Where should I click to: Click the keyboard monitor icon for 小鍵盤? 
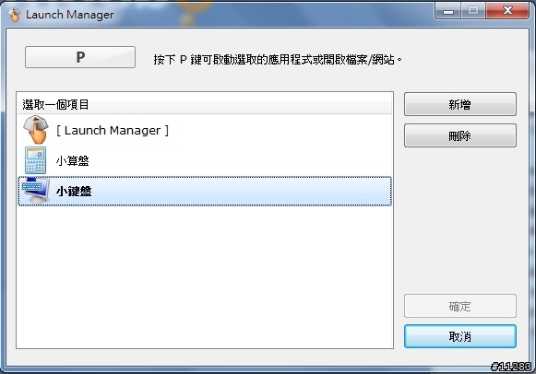pos(36,191)
